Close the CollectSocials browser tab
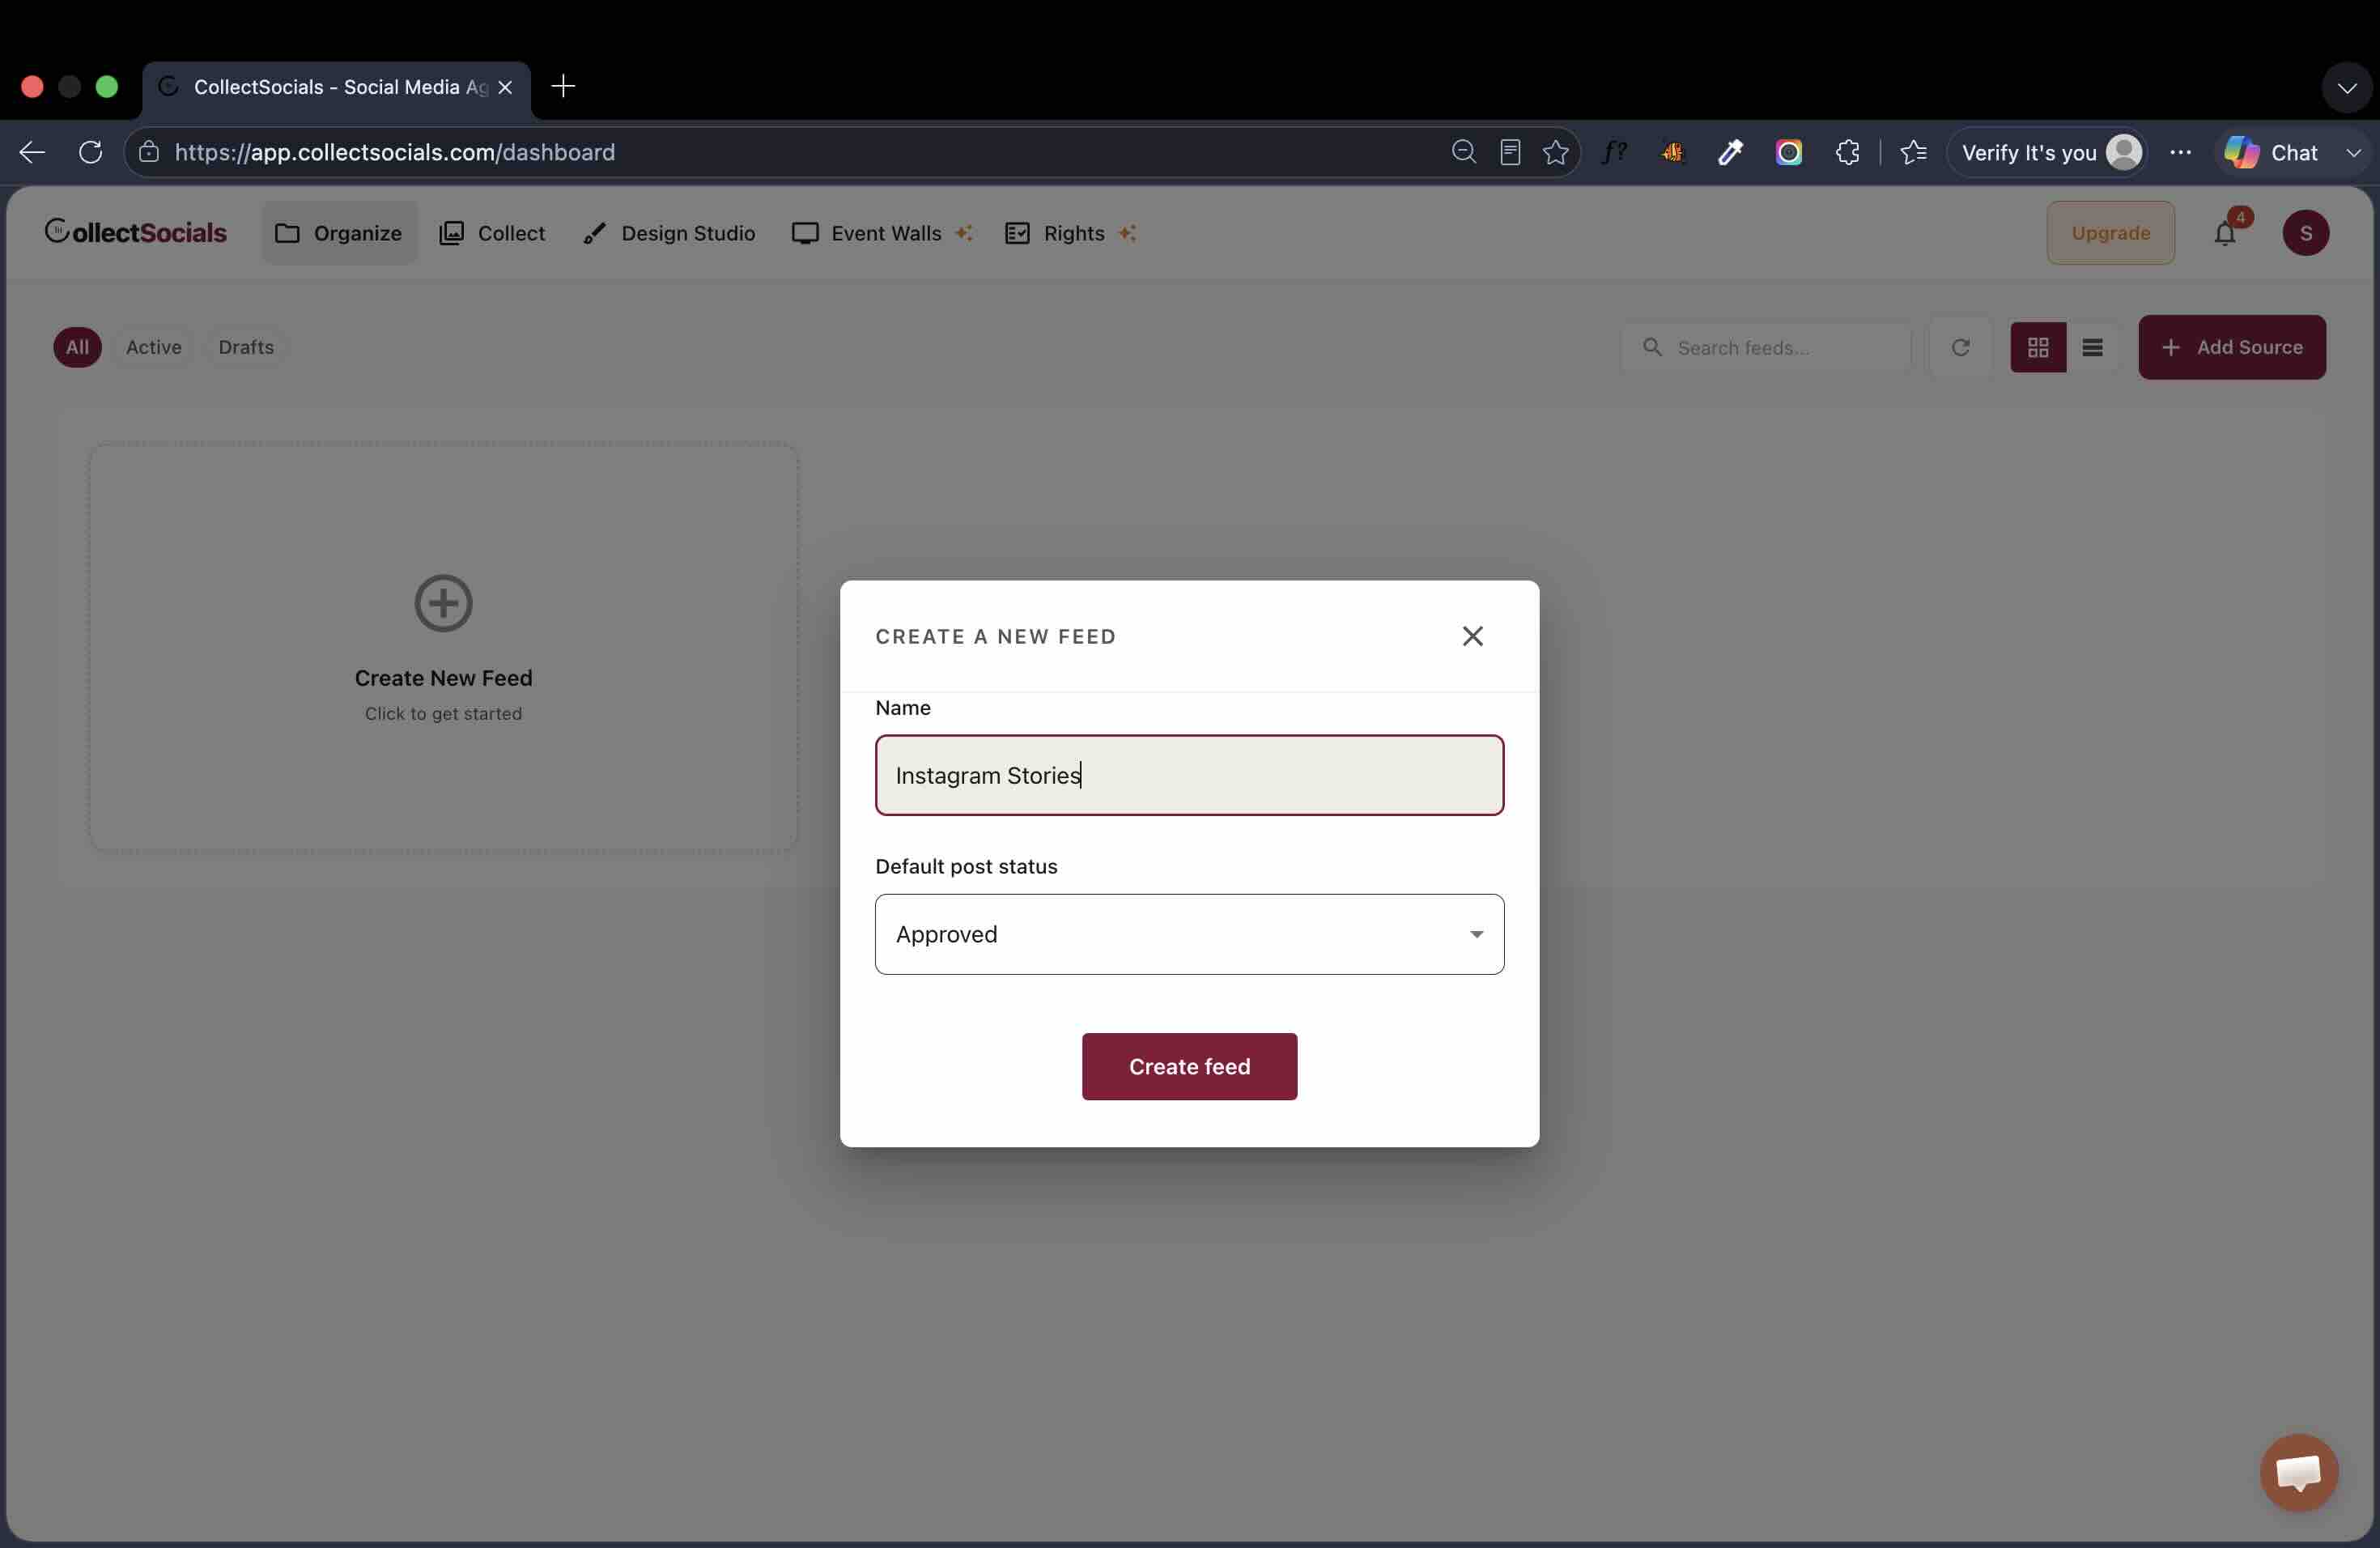The width and height of the screenshot is (2380, 1548). [x=505, y=87]
